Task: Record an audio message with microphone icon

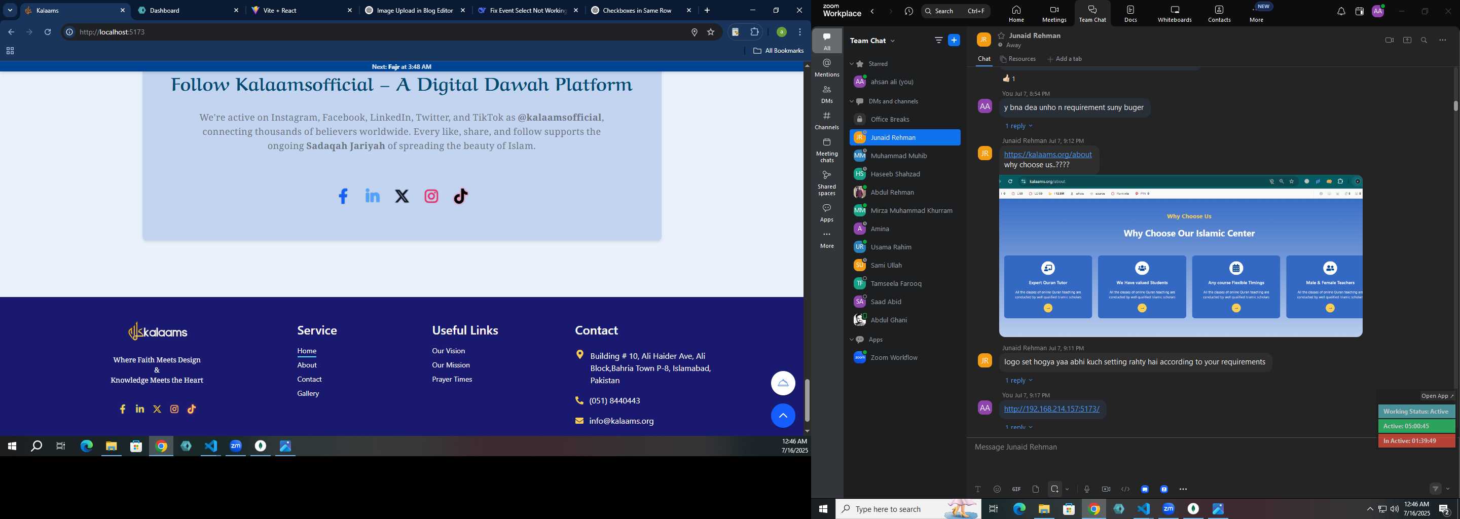Action: 1086,489
